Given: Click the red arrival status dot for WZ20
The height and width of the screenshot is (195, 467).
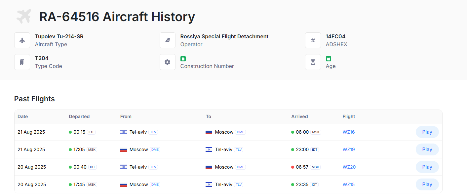Looking at the screenshot, I should 292,167.
